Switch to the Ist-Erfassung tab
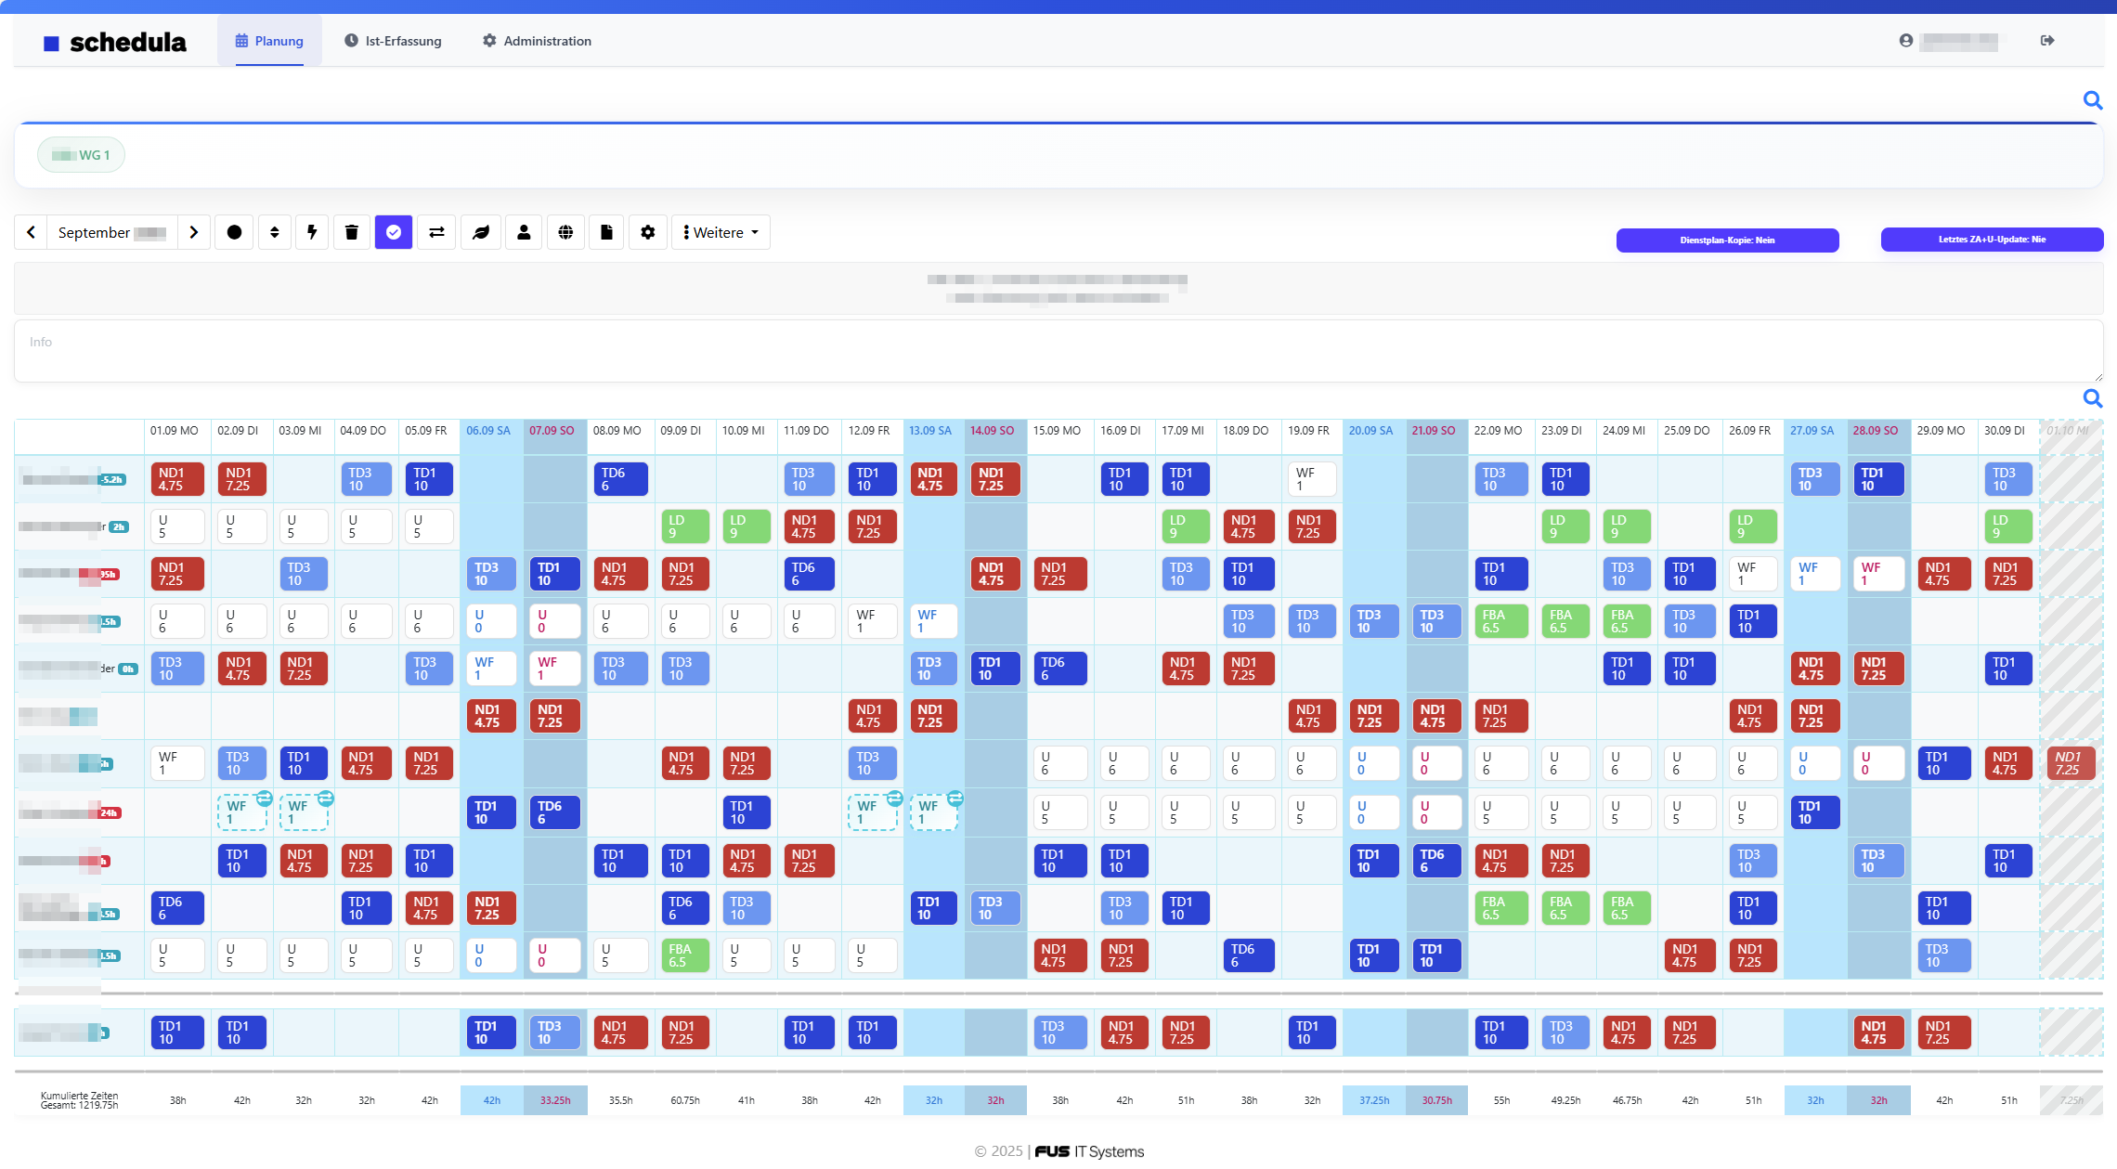Image resolution: width=2117 pixels, height=1169 pixels. pos(393,41)
